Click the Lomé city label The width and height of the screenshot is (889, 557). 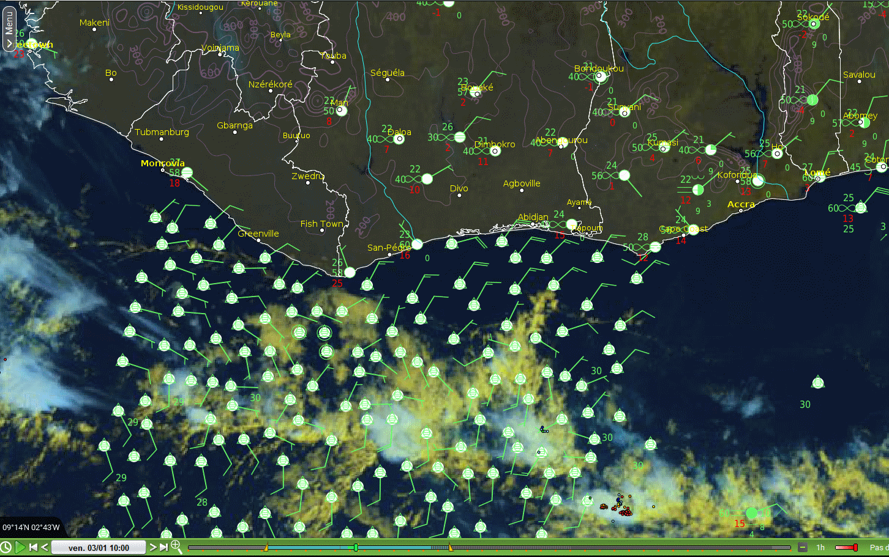point(817,173)
